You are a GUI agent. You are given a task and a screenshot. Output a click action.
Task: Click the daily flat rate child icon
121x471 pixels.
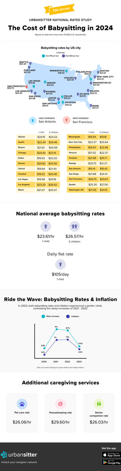pos(60,264)
